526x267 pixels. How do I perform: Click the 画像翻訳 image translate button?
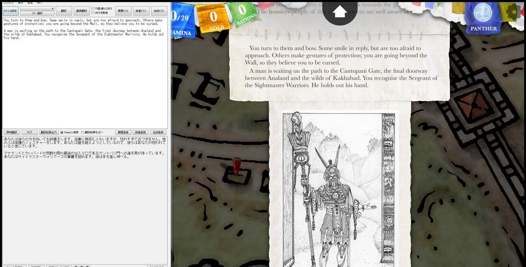pyautogui.click(x=81, y=11)
